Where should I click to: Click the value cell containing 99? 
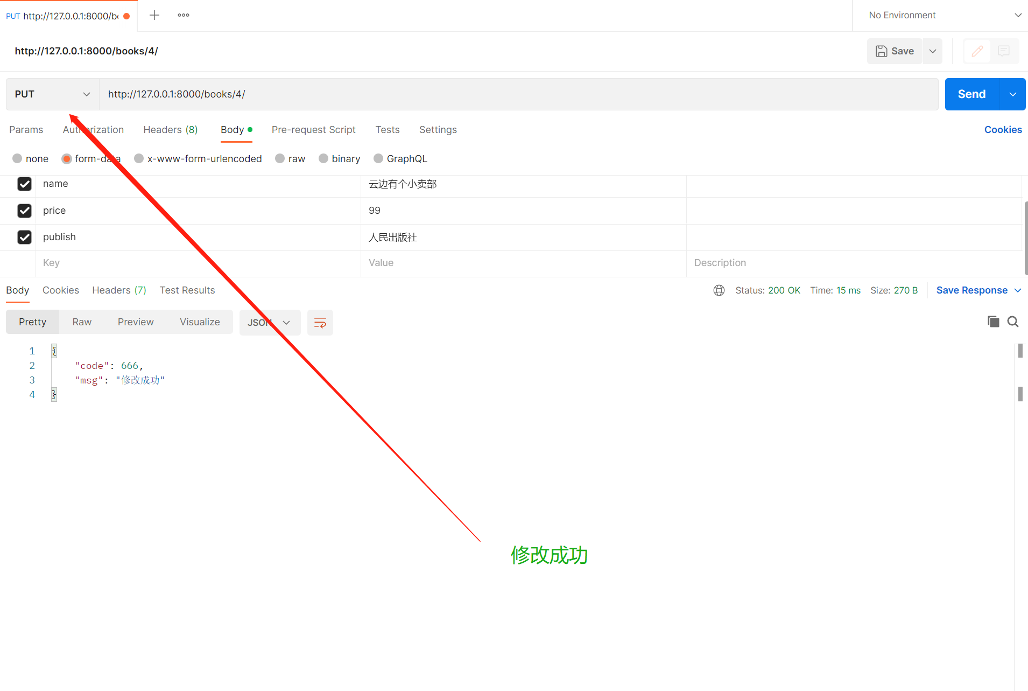(523, 211)
